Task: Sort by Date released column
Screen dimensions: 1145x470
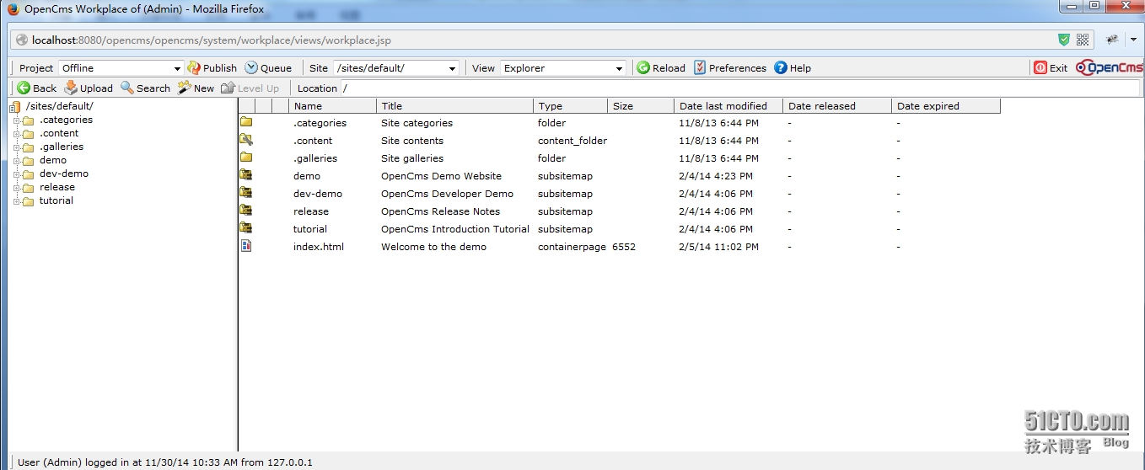Action: tap(836, 106)
